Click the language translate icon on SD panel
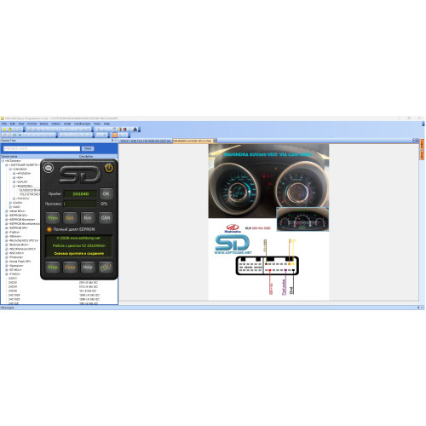 tap(105, 267)
